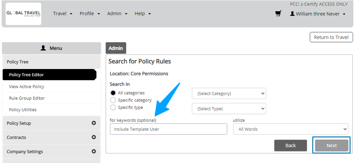Choose the Specific category radio option
Screen dimensions: 356x163
[x=113, y=100]
